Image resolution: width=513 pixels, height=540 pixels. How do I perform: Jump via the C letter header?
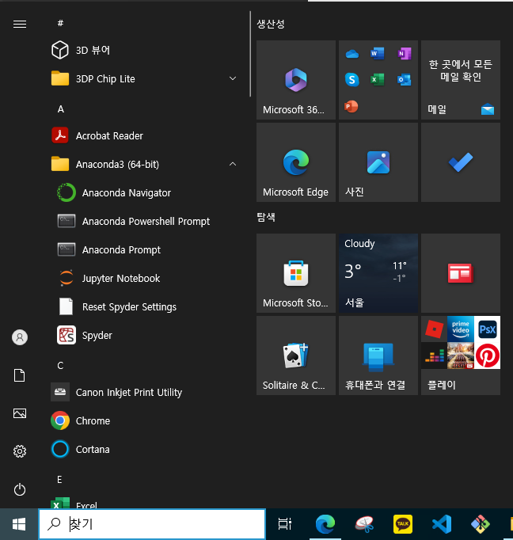click(x=60, y=365)
